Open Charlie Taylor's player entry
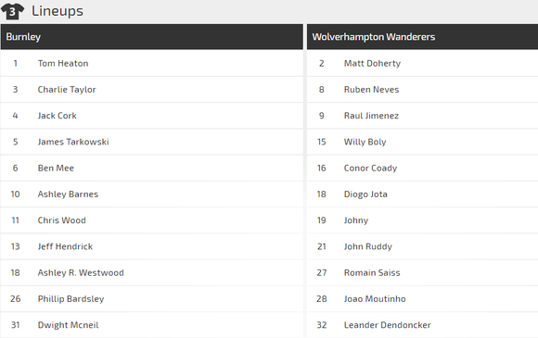Screen dimensions: 538x338 click(x=67, y=90)
